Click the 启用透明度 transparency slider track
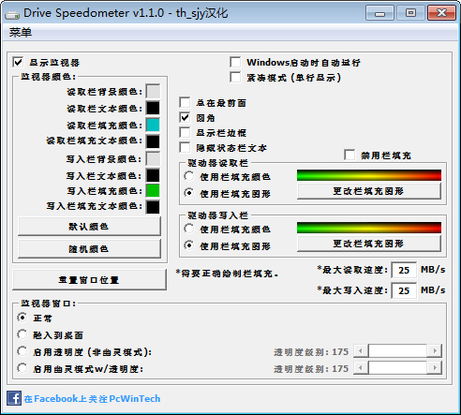This screenshot has width=461, height=415. coord(397,351)
